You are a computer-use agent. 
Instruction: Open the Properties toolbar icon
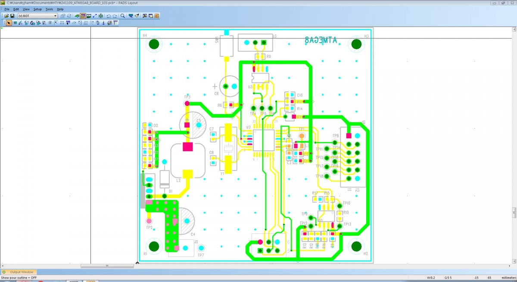coord(63,16)
